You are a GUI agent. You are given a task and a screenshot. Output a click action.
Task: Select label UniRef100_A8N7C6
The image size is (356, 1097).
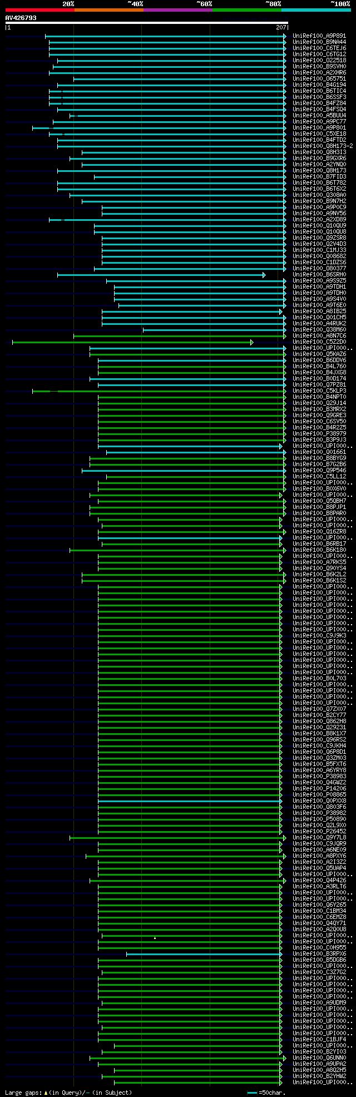[319, 336]
